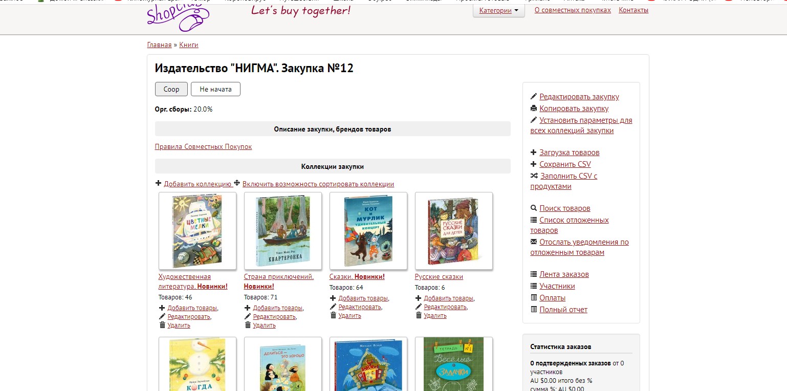Click shuffle icon beside Заполнить CSV
Image resolution: width=787 pixels, height=391 pixels.
pyautogui.click(x=534, y=176)
